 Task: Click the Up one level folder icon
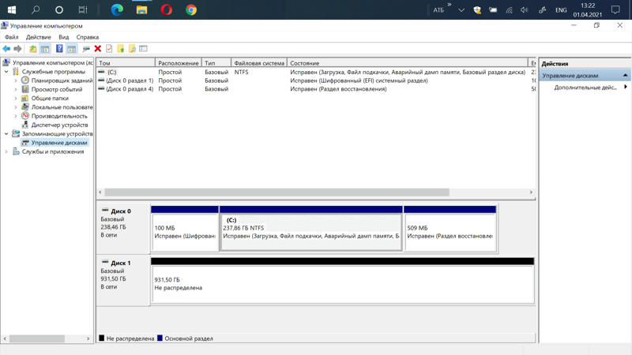32,49
